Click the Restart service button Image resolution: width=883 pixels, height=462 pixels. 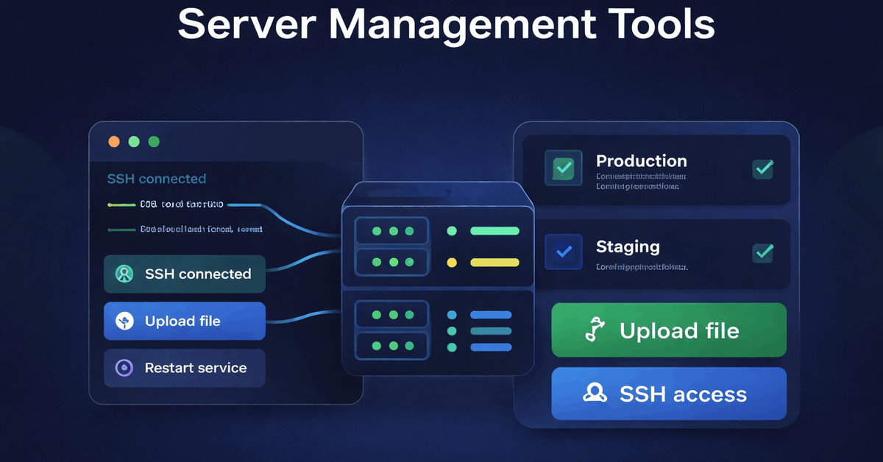pos(184,368)
